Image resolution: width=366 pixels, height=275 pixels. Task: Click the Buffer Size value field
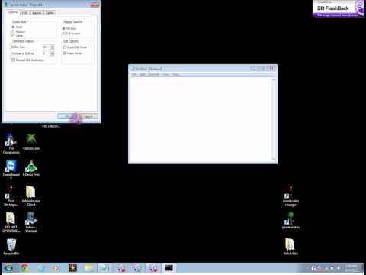point(46,47)
